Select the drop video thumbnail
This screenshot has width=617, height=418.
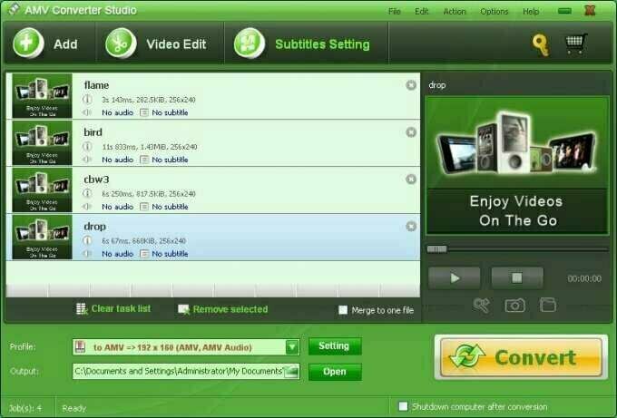pyautogui.click(x=42, y=238)
